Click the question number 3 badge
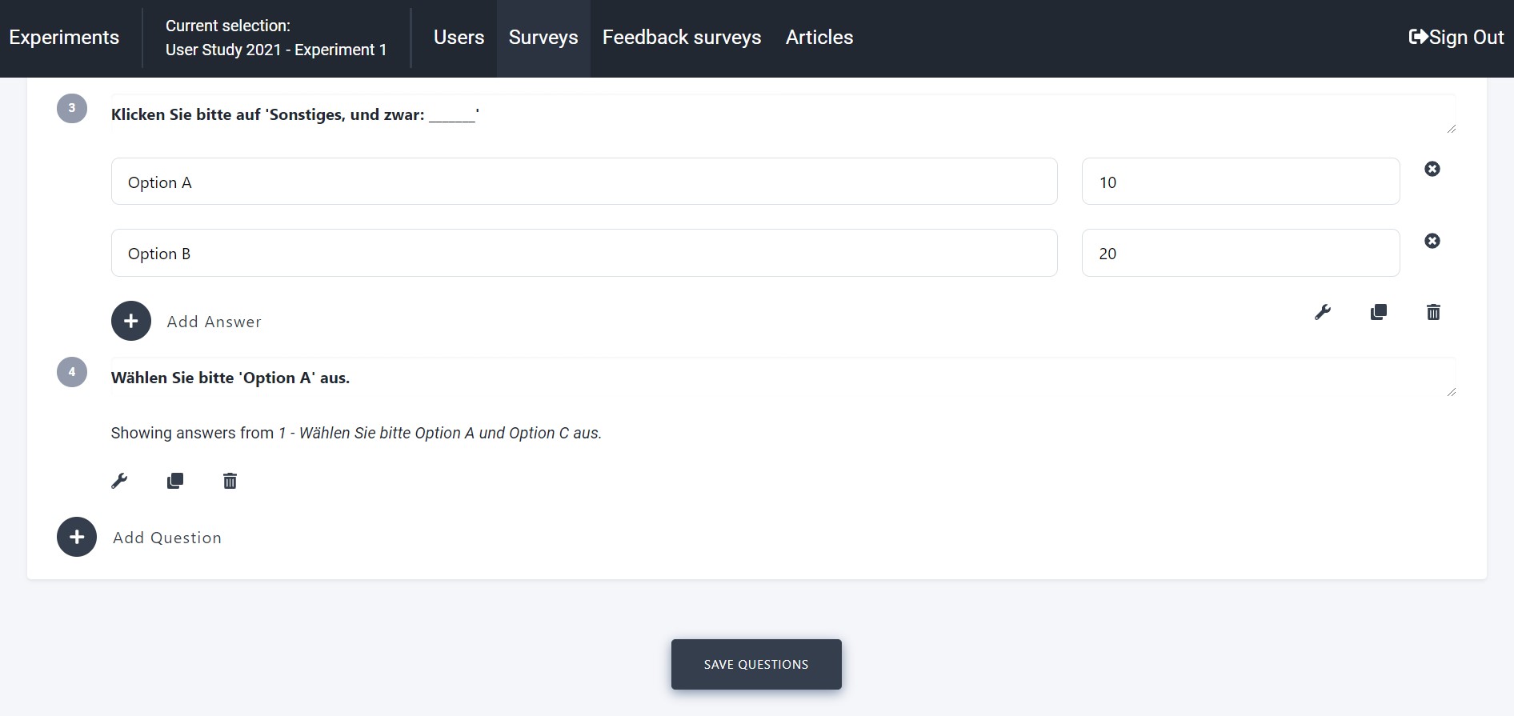This screenshot has width=1514, height=716. 72,108
